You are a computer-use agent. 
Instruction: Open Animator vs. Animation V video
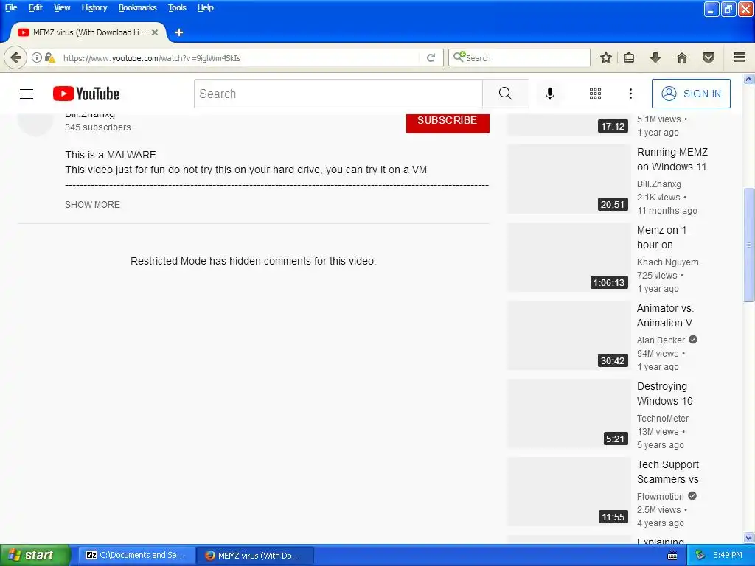(x=665, y=315)
